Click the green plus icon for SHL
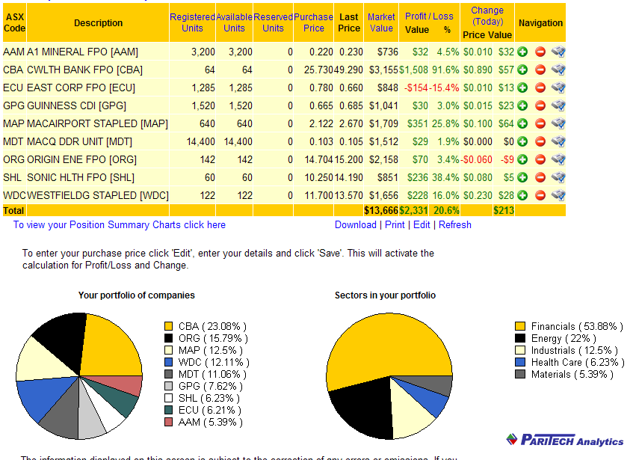 pos(522,177)
